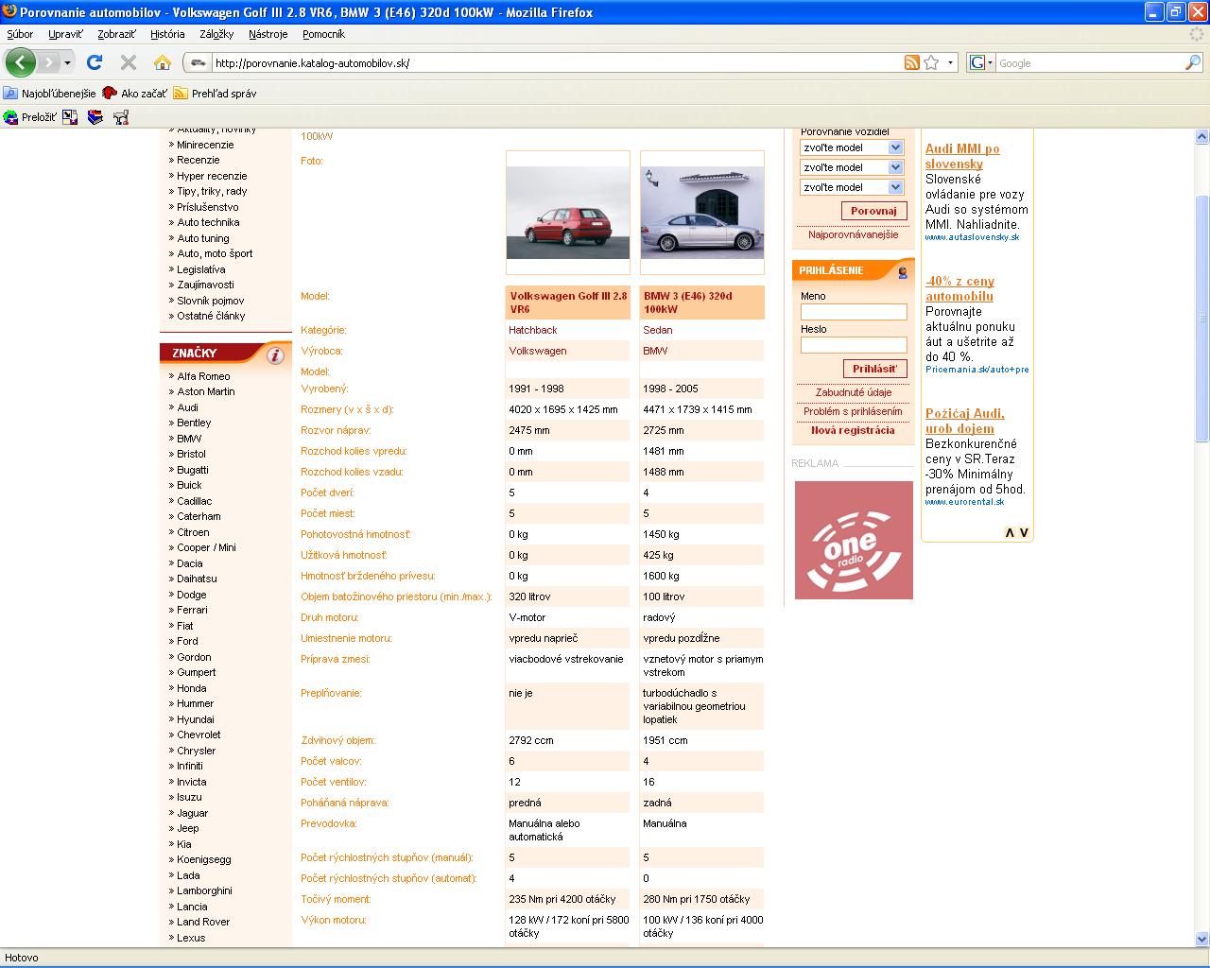
Task: Click the Stop loading X icon
Action: pos(129,62)
